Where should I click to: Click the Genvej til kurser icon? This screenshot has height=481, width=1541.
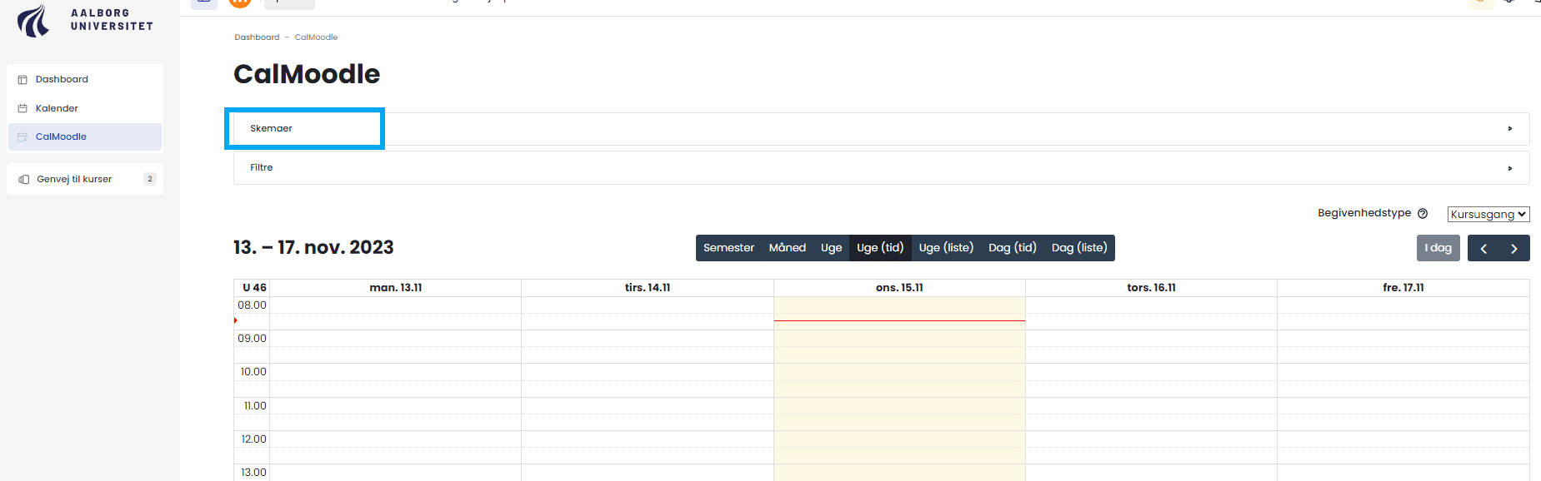(24, 180)
